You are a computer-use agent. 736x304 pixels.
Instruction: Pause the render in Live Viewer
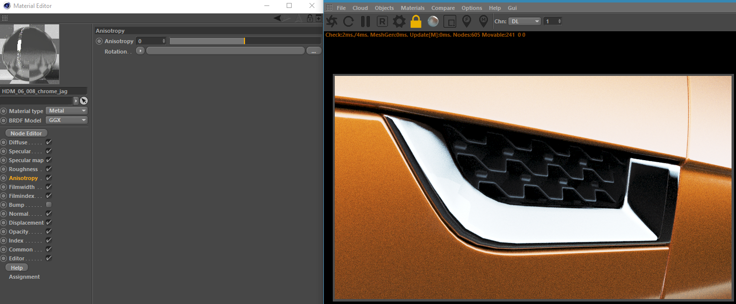coord(366,21)
